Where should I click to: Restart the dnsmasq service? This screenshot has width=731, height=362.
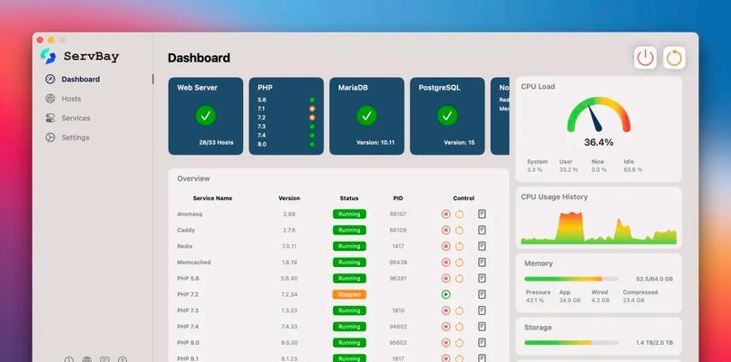(x=459, y=214)
